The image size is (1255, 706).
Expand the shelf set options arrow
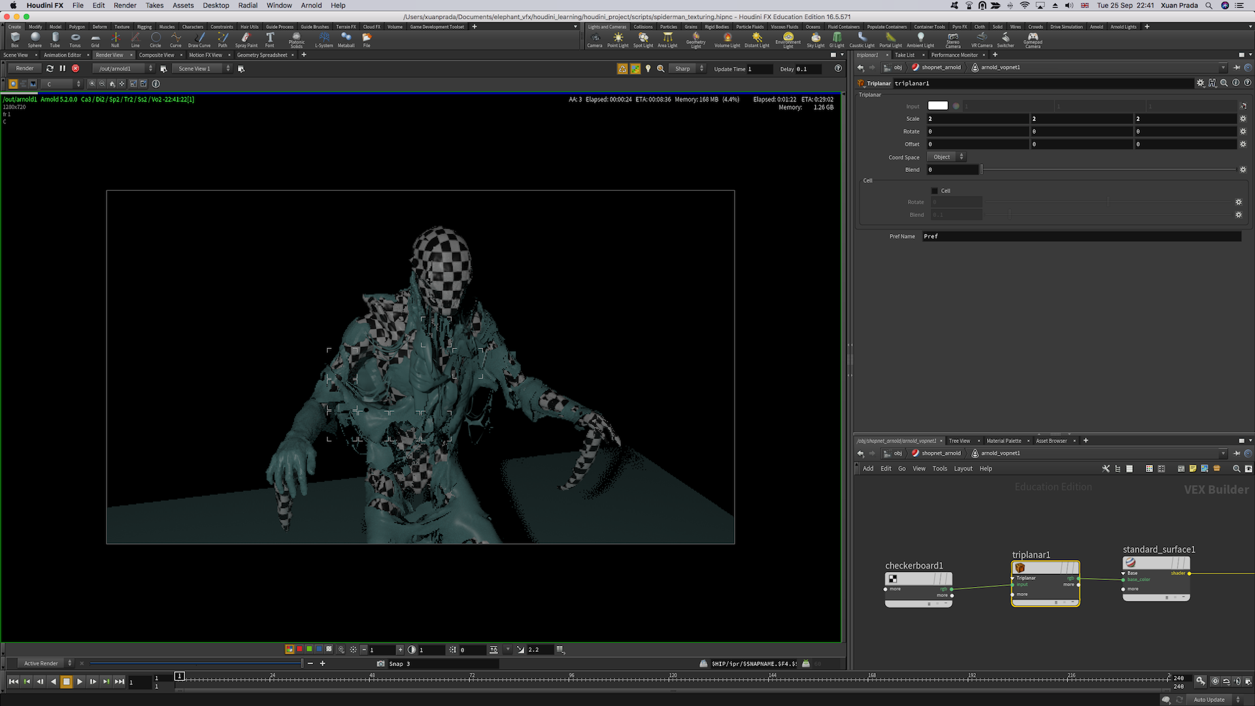coord(575,27)
